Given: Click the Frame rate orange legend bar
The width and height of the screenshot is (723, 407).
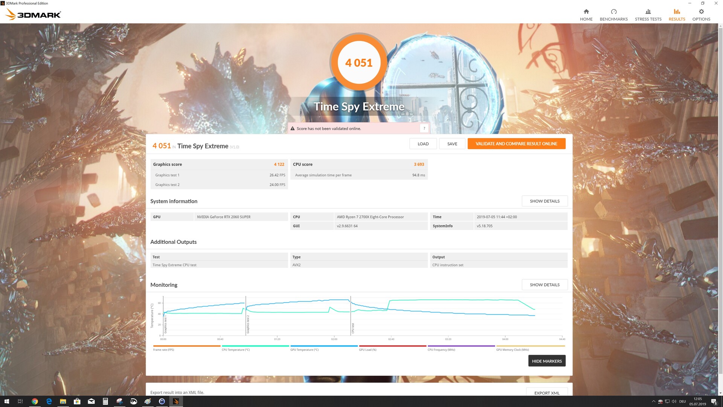Looking at the screenshot, I should click(187, 346).
